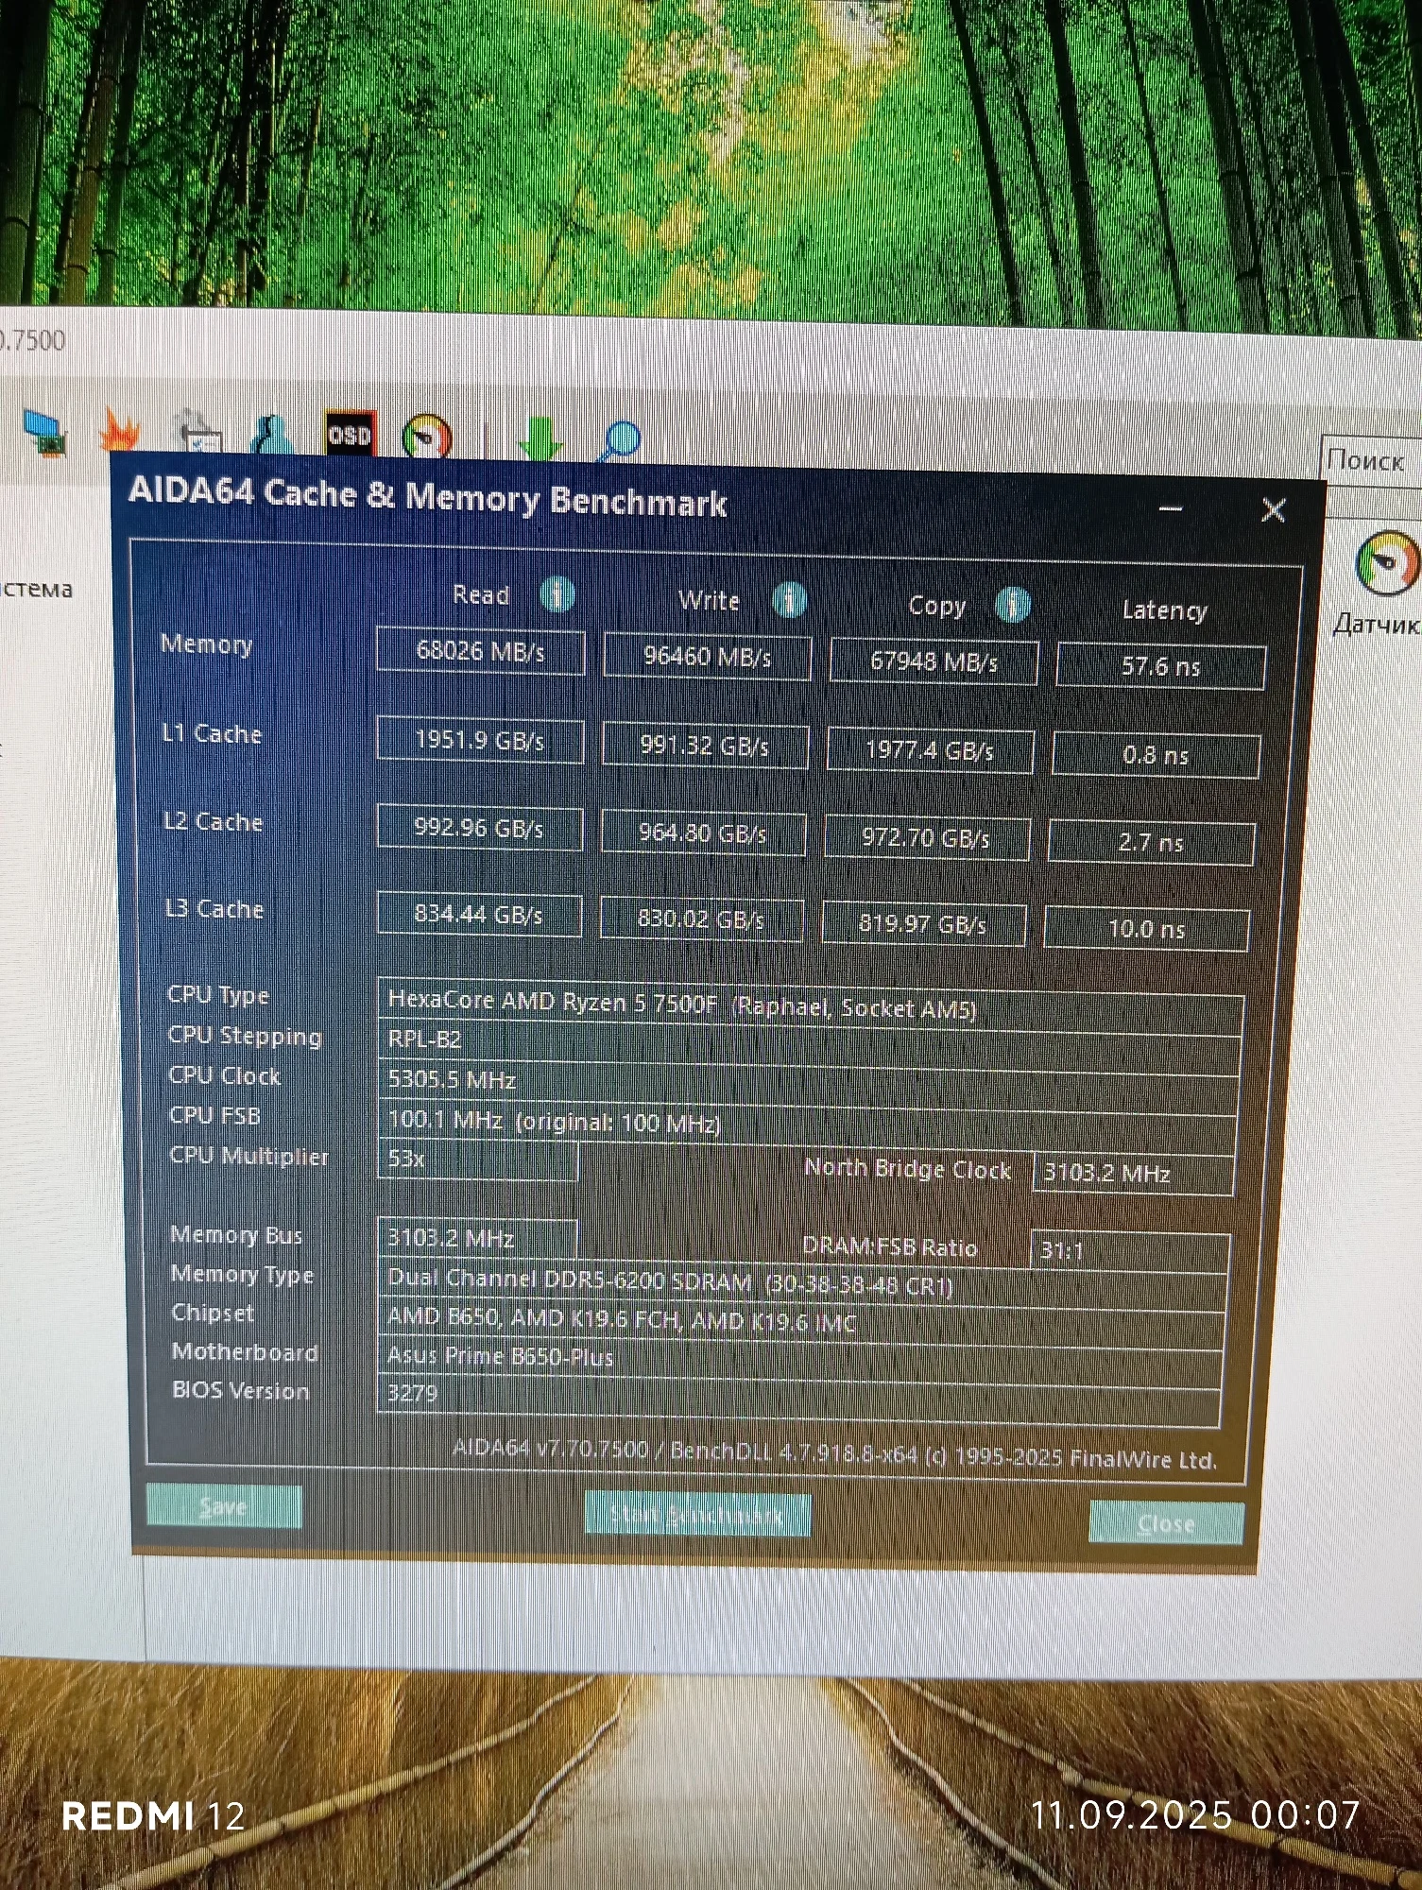Click the L1 Cache copy value 1977.4 GB/s
Screen dimensions: 1422x1890
(x=930, y=751)
